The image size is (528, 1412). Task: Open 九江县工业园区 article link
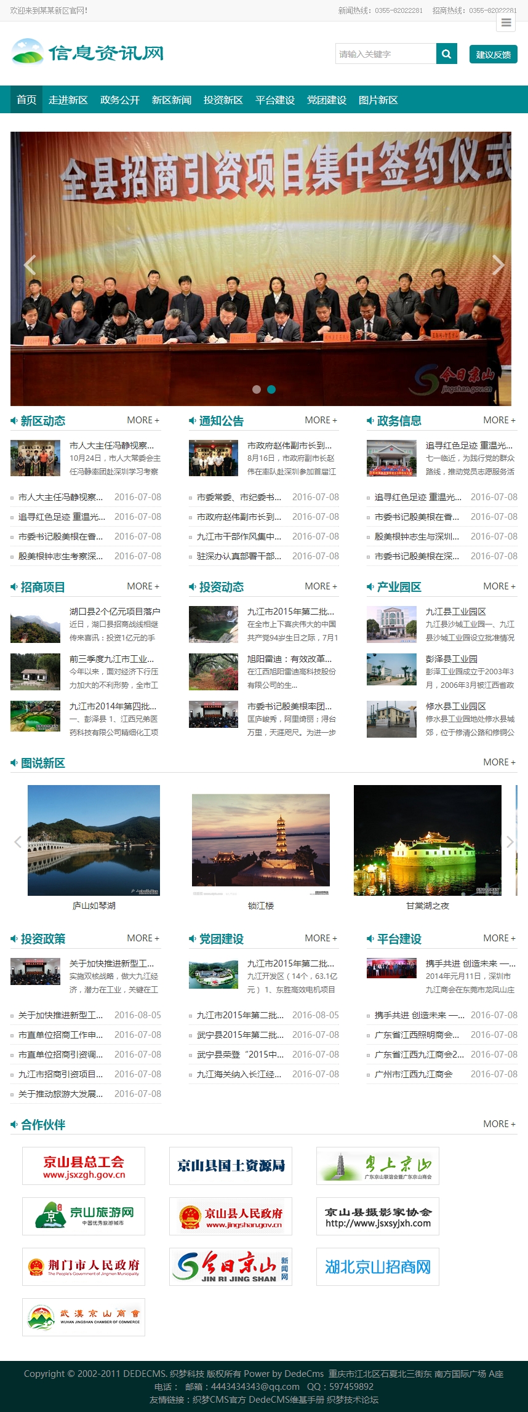(x=455, y=612)
